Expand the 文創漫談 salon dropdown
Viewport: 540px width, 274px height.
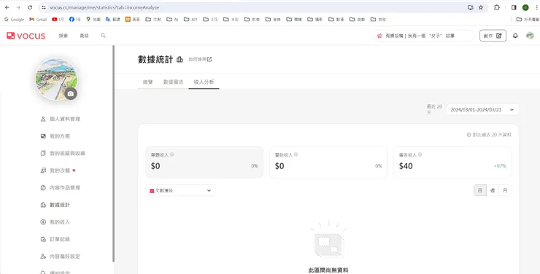[x=180, y=190]
